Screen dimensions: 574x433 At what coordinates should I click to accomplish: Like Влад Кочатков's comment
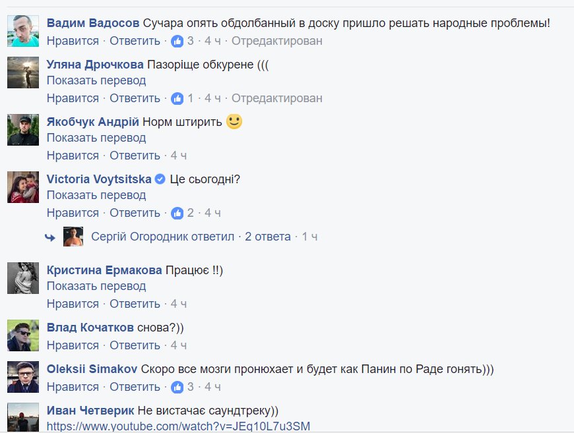click(x=73, y=345)
